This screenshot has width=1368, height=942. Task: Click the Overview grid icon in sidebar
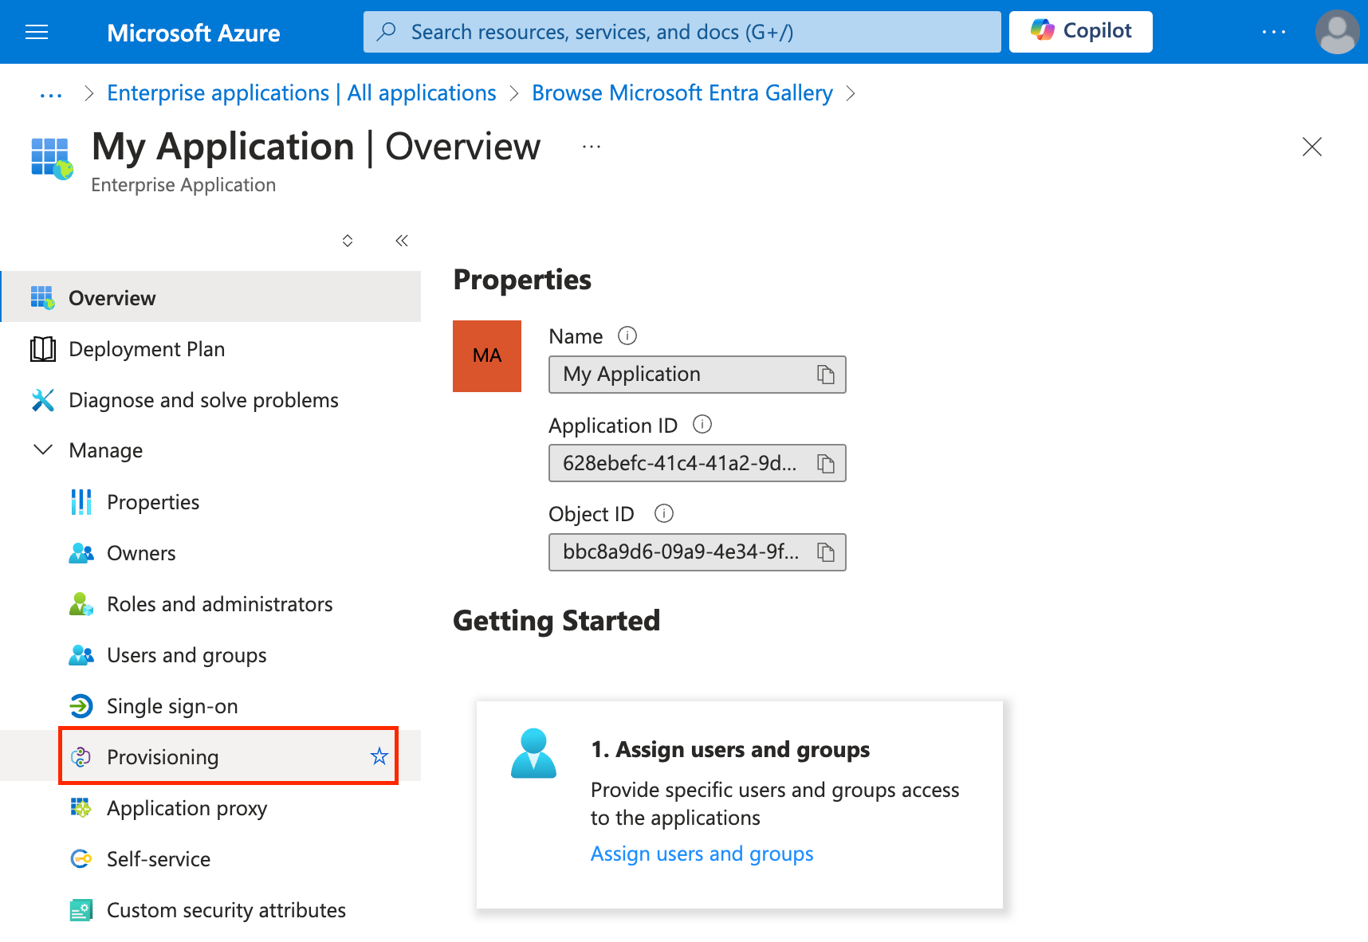[x=43, y=297]
